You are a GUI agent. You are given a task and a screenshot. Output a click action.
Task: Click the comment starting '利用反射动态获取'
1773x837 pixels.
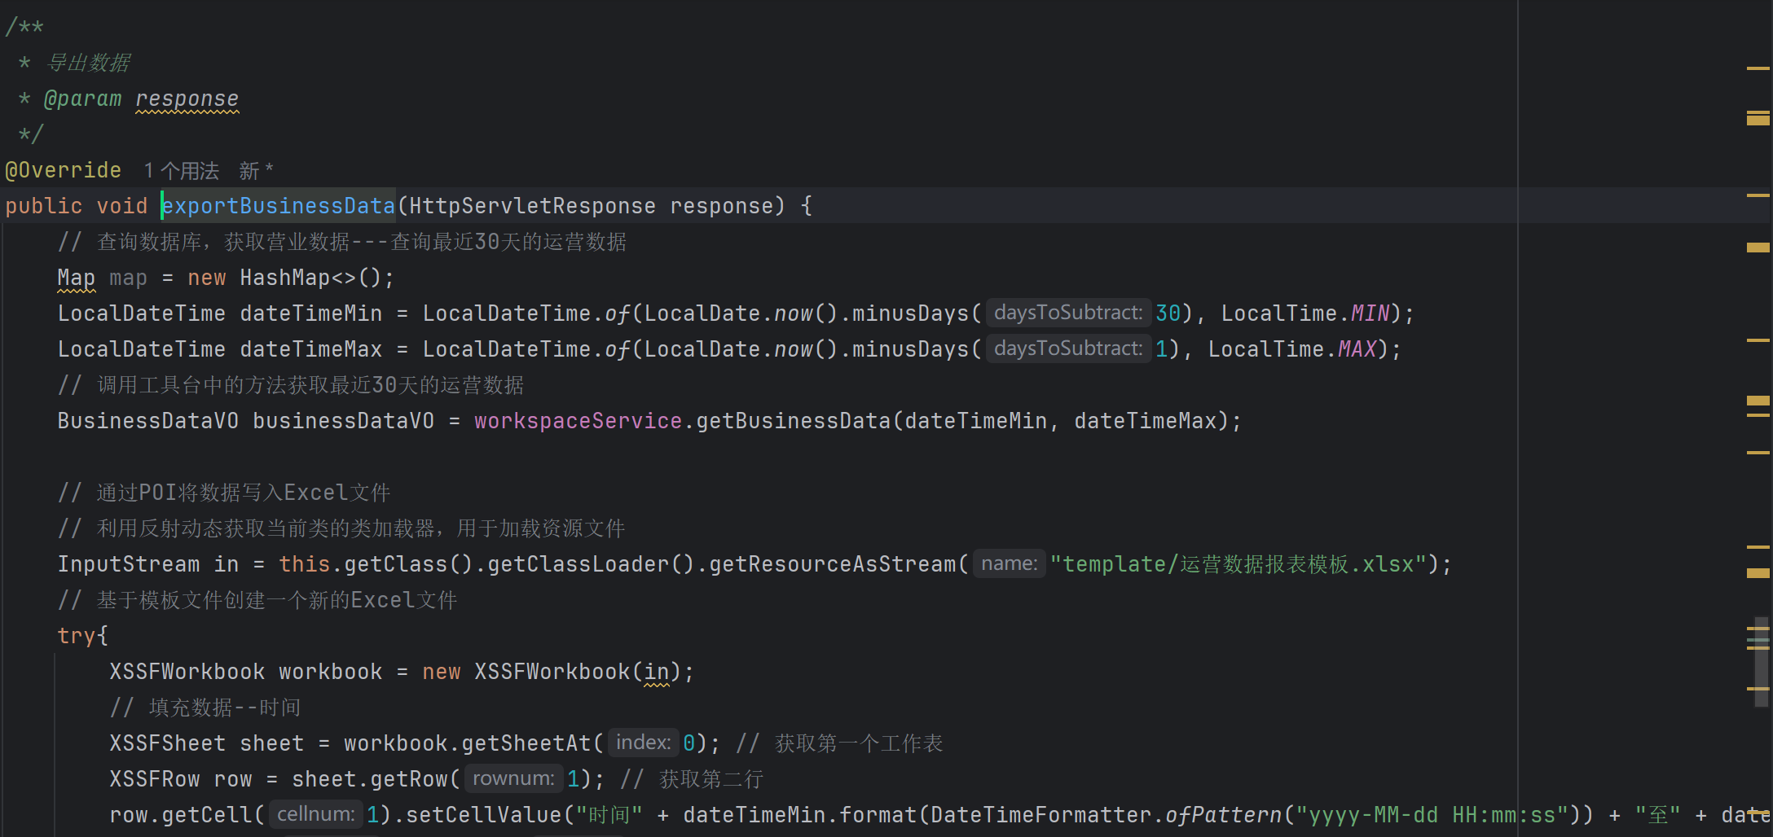pos(341,528)
